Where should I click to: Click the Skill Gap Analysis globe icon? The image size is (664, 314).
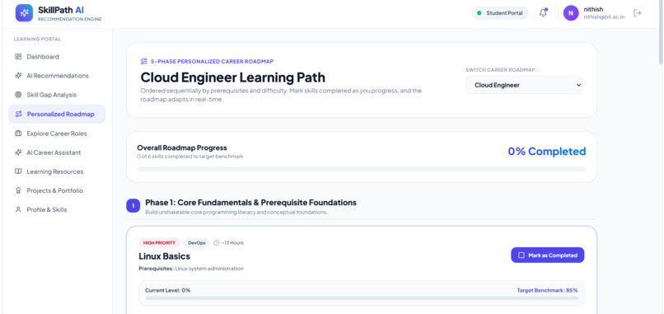pos(18,95)
